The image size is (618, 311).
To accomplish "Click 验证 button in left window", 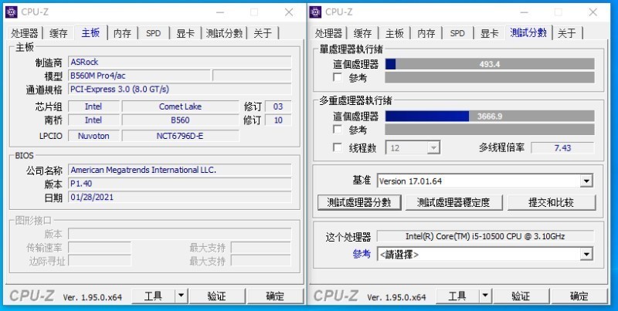I will 217,296.
